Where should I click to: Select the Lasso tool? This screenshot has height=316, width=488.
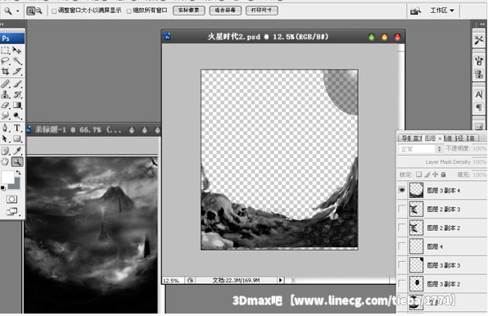5,61
